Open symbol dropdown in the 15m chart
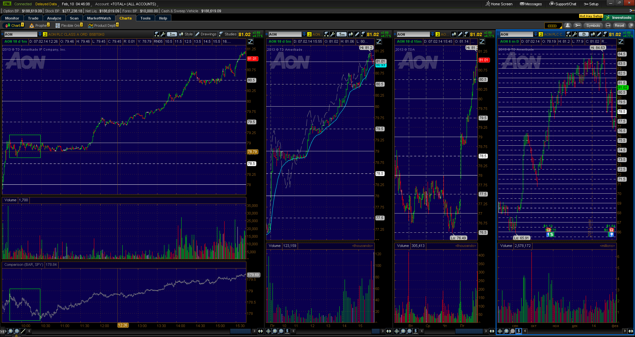Viewport: 635px width, 337px height. pyautogui.click(x=432, y=34)
